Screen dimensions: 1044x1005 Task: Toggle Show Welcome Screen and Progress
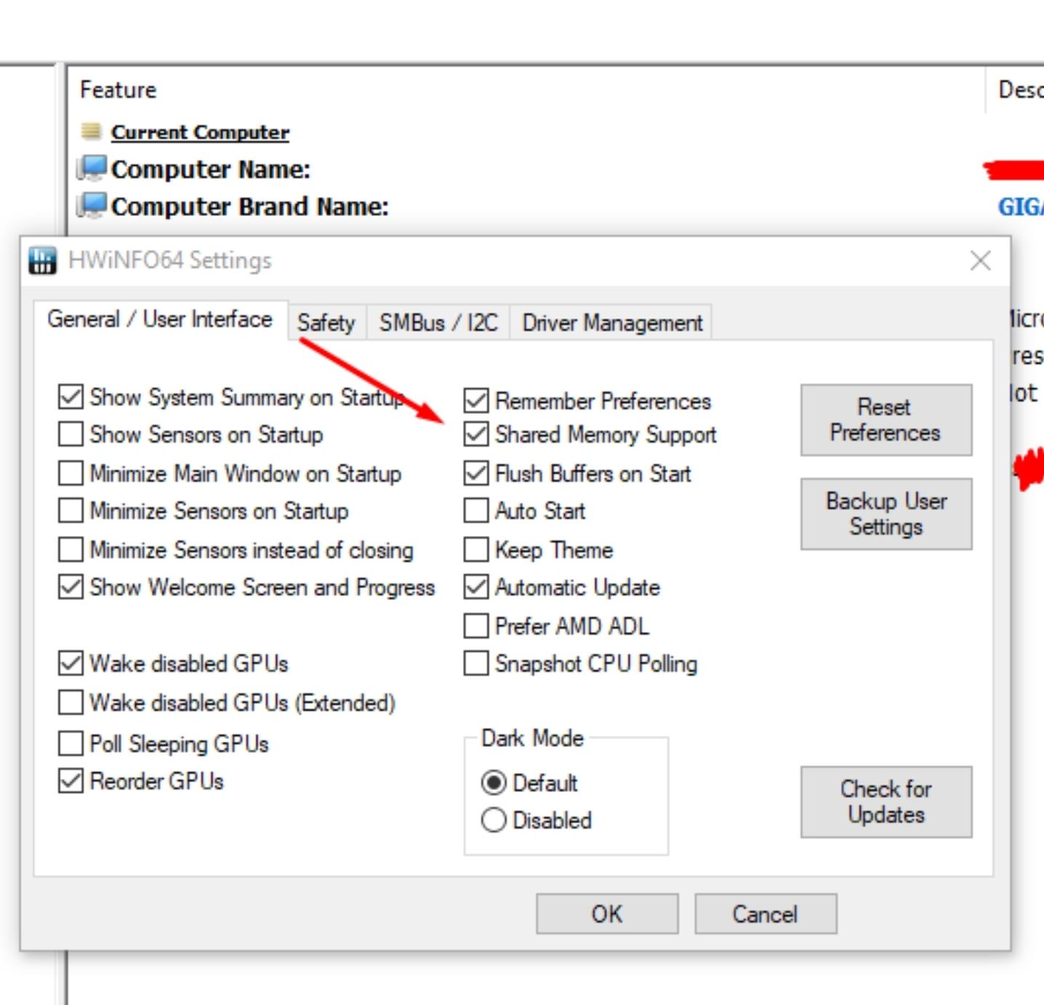[x=71, y=587]
